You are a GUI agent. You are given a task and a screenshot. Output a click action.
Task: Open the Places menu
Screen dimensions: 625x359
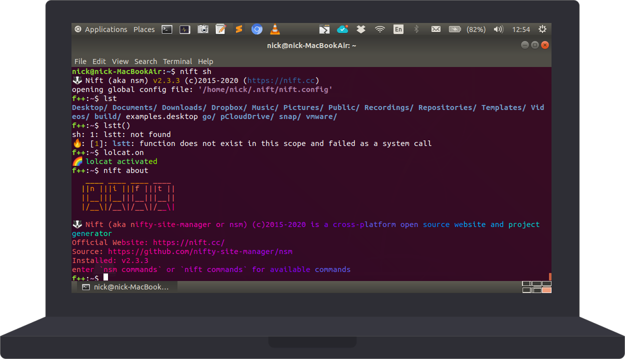pyautogui.click(x=144, y=29)
